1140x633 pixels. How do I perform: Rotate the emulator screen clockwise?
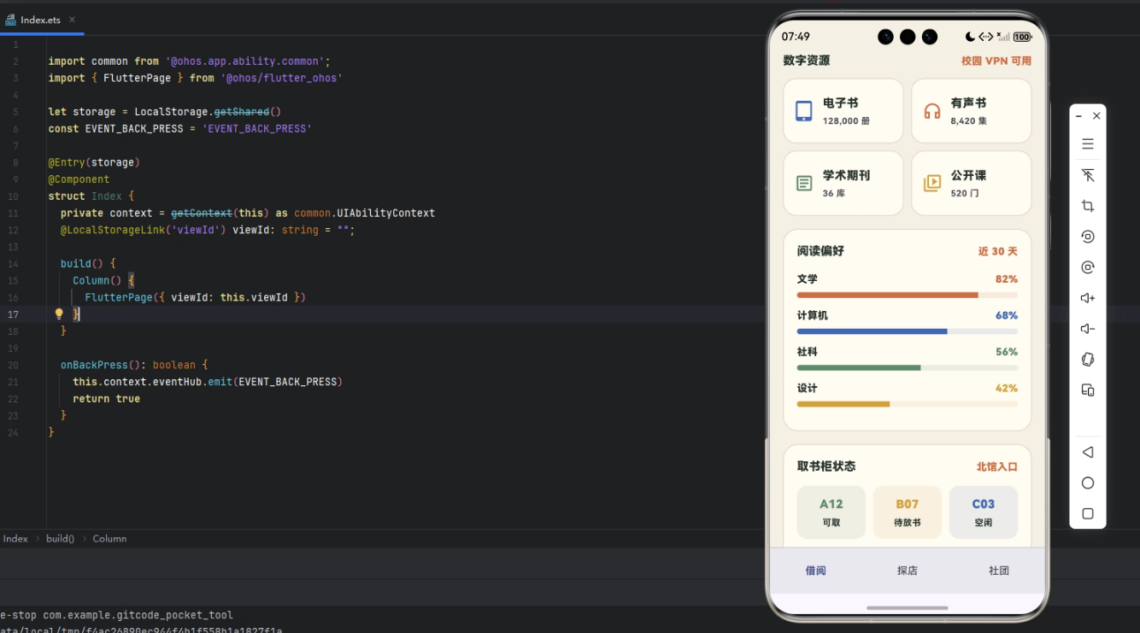[1088, 267]
